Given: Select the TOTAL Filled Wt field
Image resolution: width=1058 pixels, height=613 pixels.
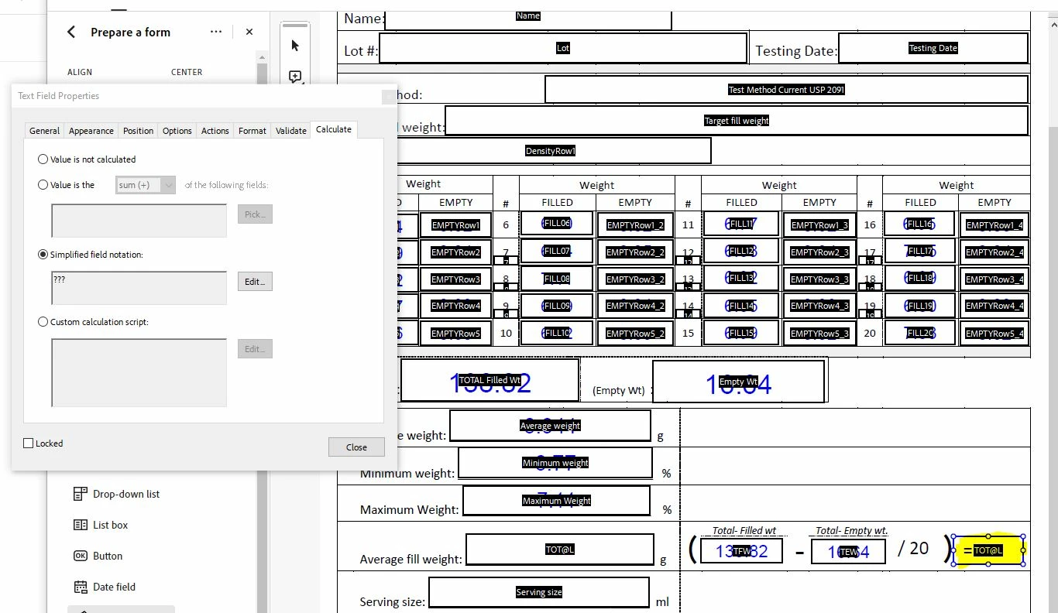Looking at the screenshot, I should (x=489, y=380).
